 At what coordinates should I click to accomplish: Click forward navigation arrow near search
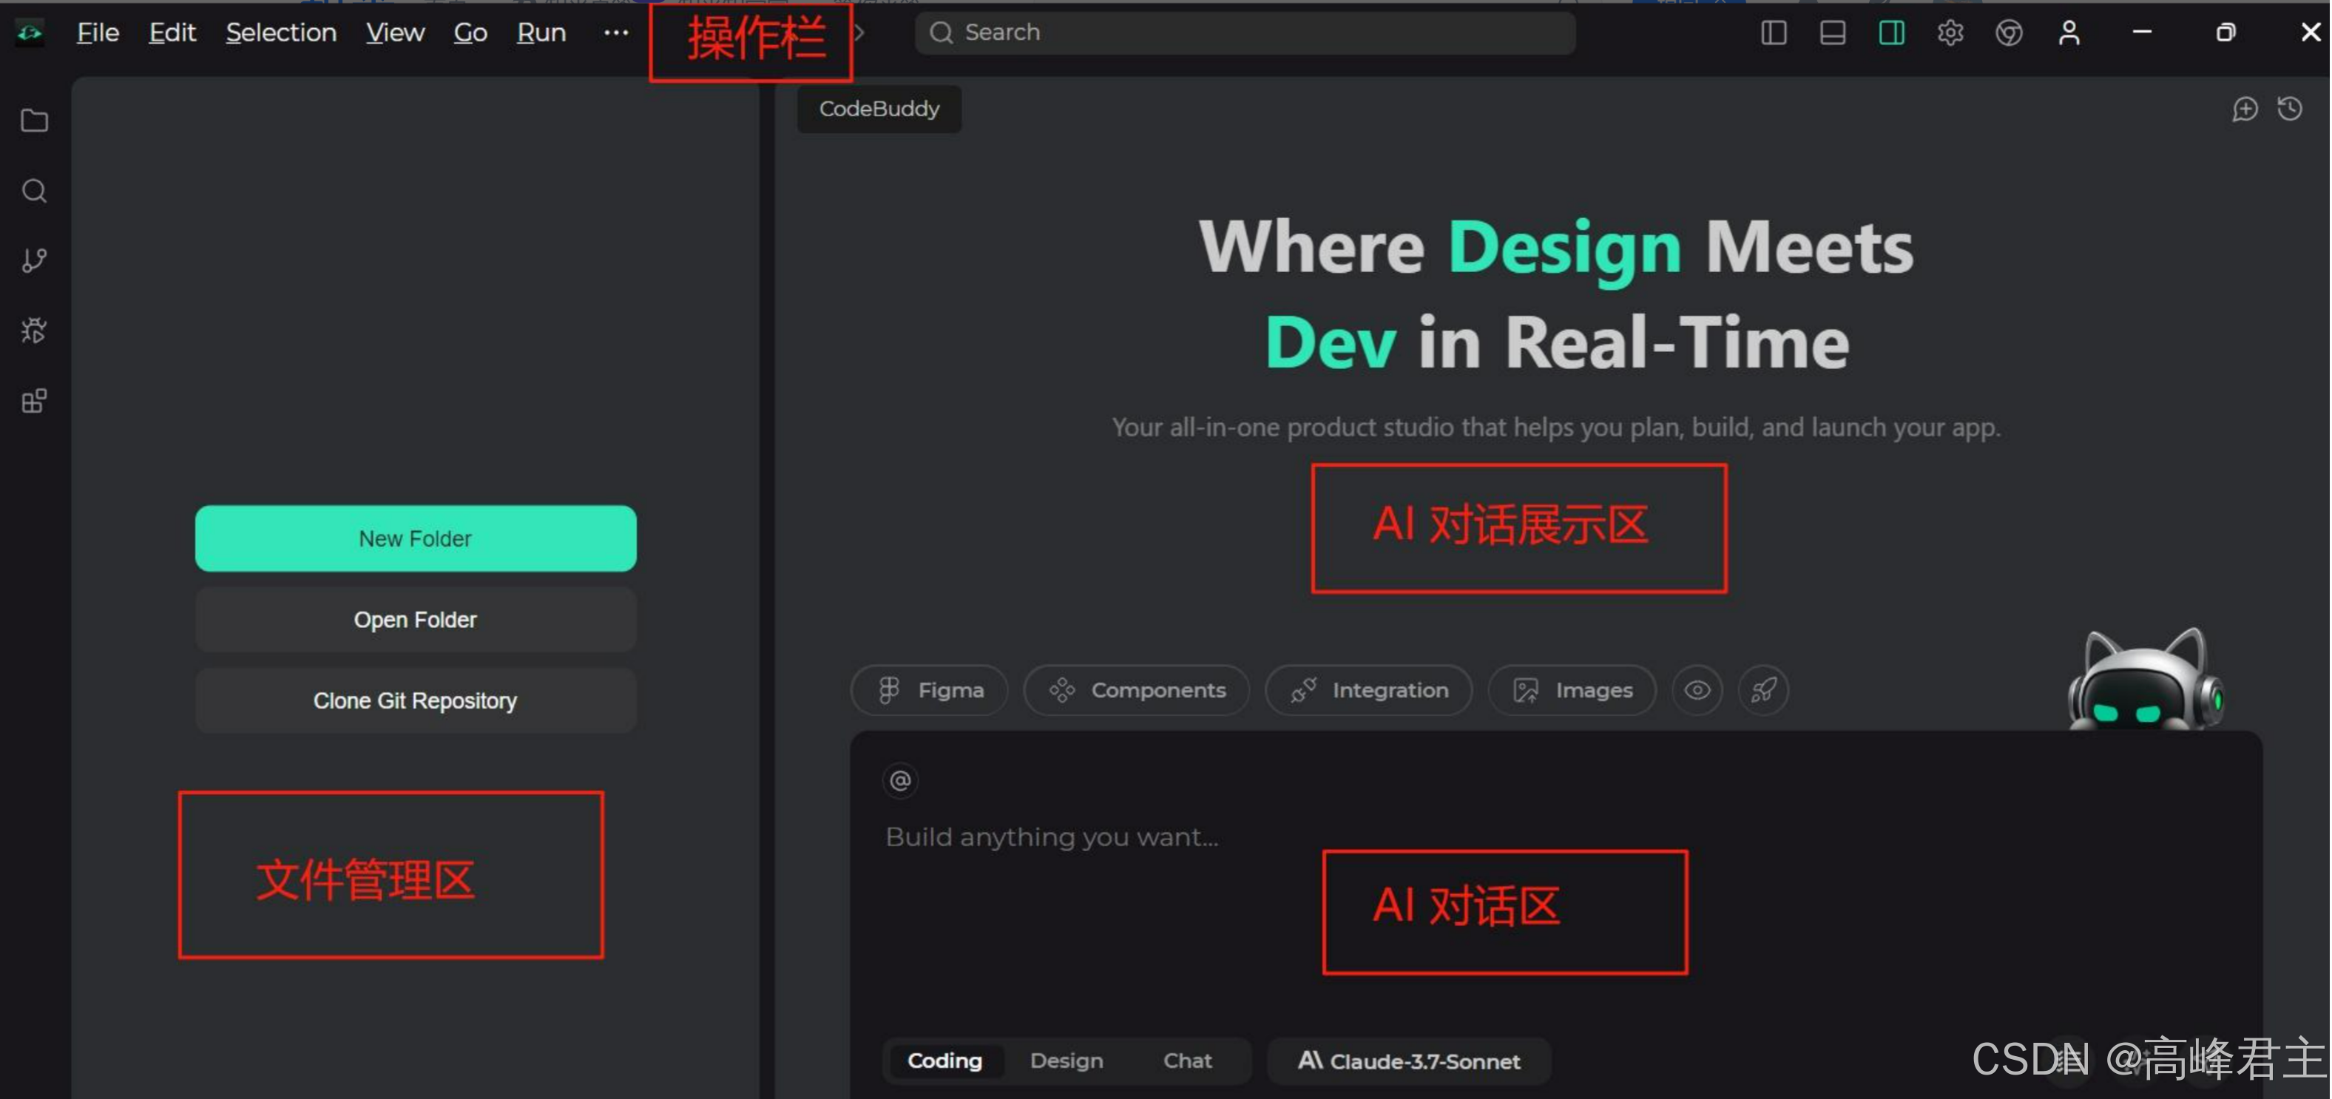click(x=859, y=33)
